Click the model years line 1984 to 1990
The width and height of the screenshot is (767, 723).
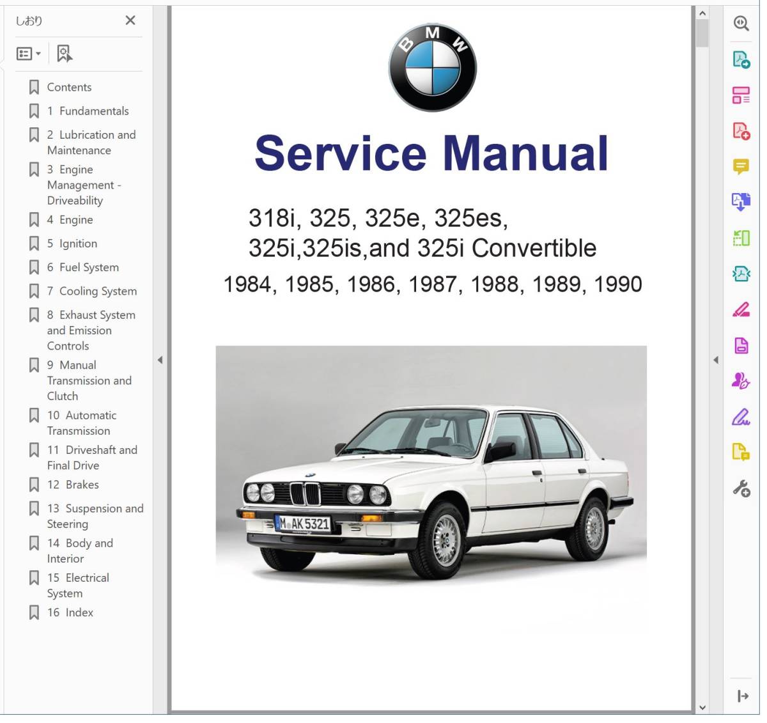click(x=433, y=284)
